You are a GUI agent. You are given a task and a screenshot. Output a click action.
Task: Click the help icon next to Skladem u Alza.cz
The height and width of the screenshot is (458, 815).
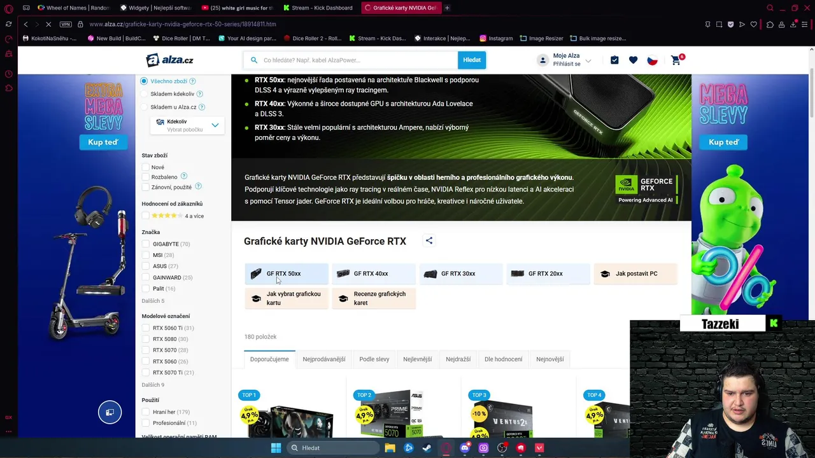pos(201,108)
